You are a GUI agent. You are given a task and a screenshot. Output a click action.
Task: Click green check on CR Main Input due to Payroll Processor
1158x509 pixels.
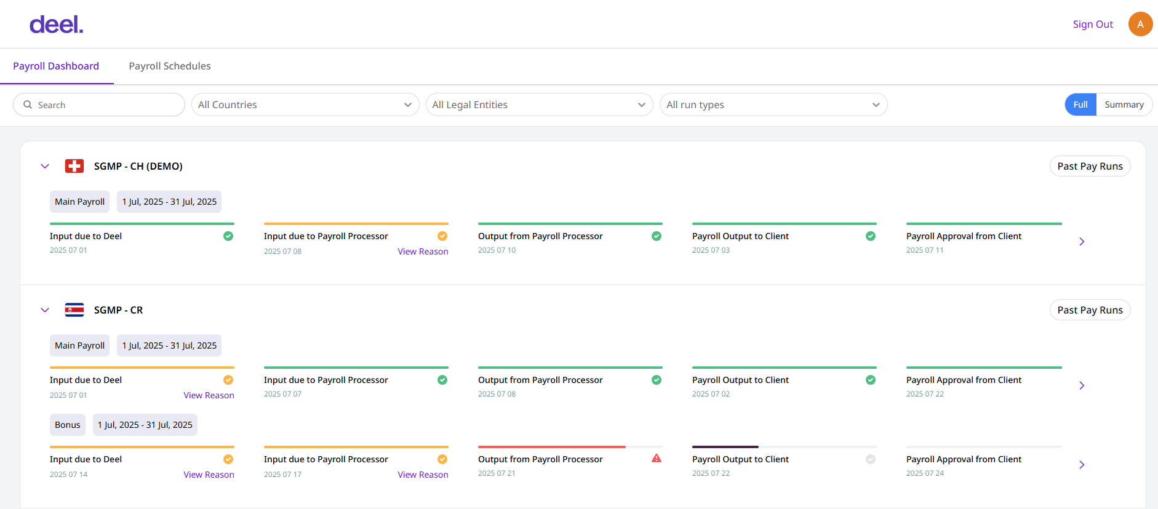[442, 380]
